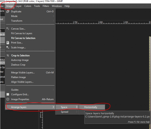Screen dimensions: 151x129
Task: Open the Filters menu
Action: click(x=46, y=6)
